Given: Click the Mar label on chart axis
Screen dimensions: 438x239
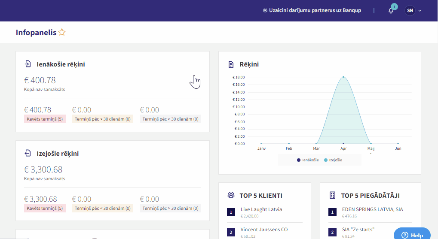Looking at the screenshot, I should 316,148.
